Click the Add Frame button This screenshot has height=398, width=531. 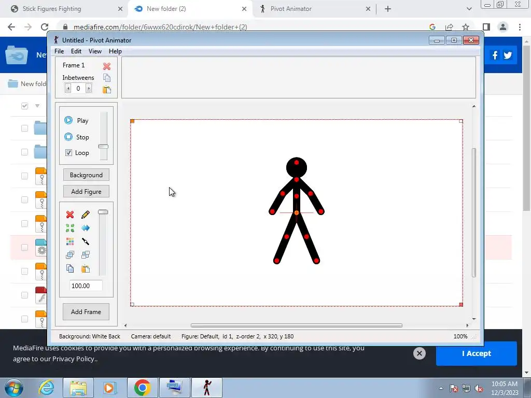coord(86,311)
